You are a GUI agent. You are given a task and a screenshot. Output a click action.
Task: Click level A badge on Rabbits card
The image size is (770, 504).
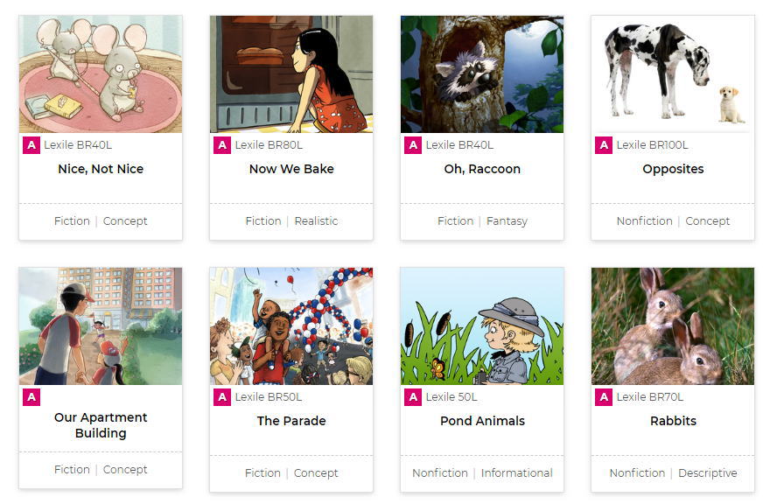604,397
